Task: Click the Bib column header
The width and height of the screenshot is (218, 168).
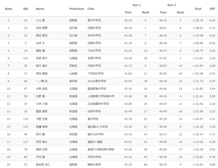Action: [x=26, y=9]
